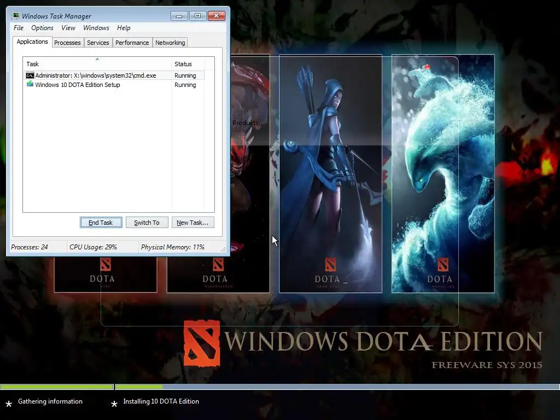Select the Administrator cmd.exe task row
Image resolution: width=560 pixels, height=420 pixels.
(x=114, y=75)
